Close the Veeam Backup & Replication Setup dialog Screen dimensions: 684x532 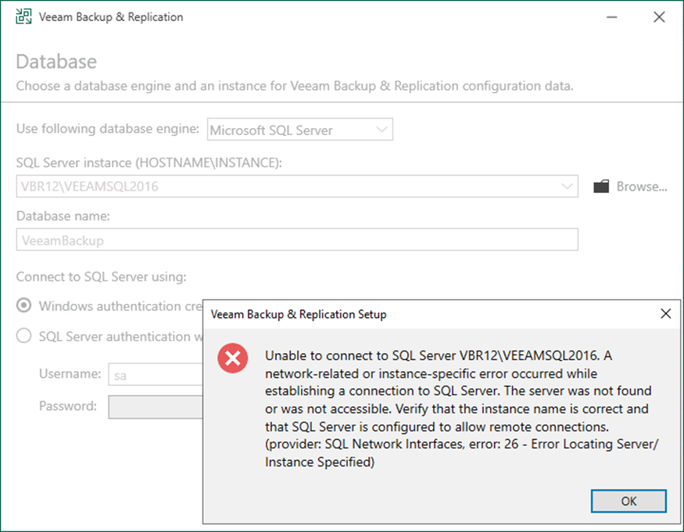[x=666, y=313]
